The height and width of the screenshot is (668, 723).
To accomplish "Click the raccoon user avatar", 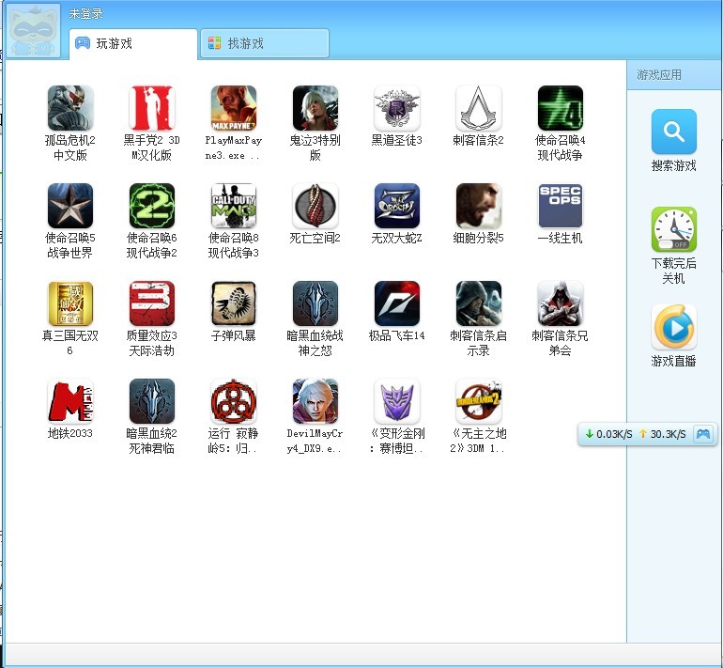I will 34,30.
